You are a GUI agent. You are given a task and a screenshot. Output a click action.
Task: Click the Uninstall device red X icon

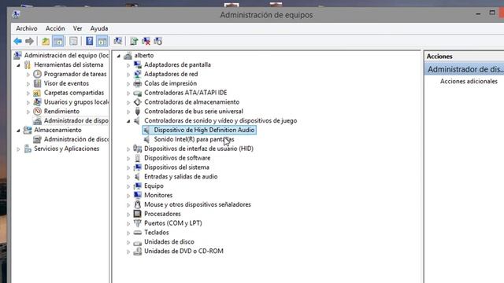[x=146, y=41]
